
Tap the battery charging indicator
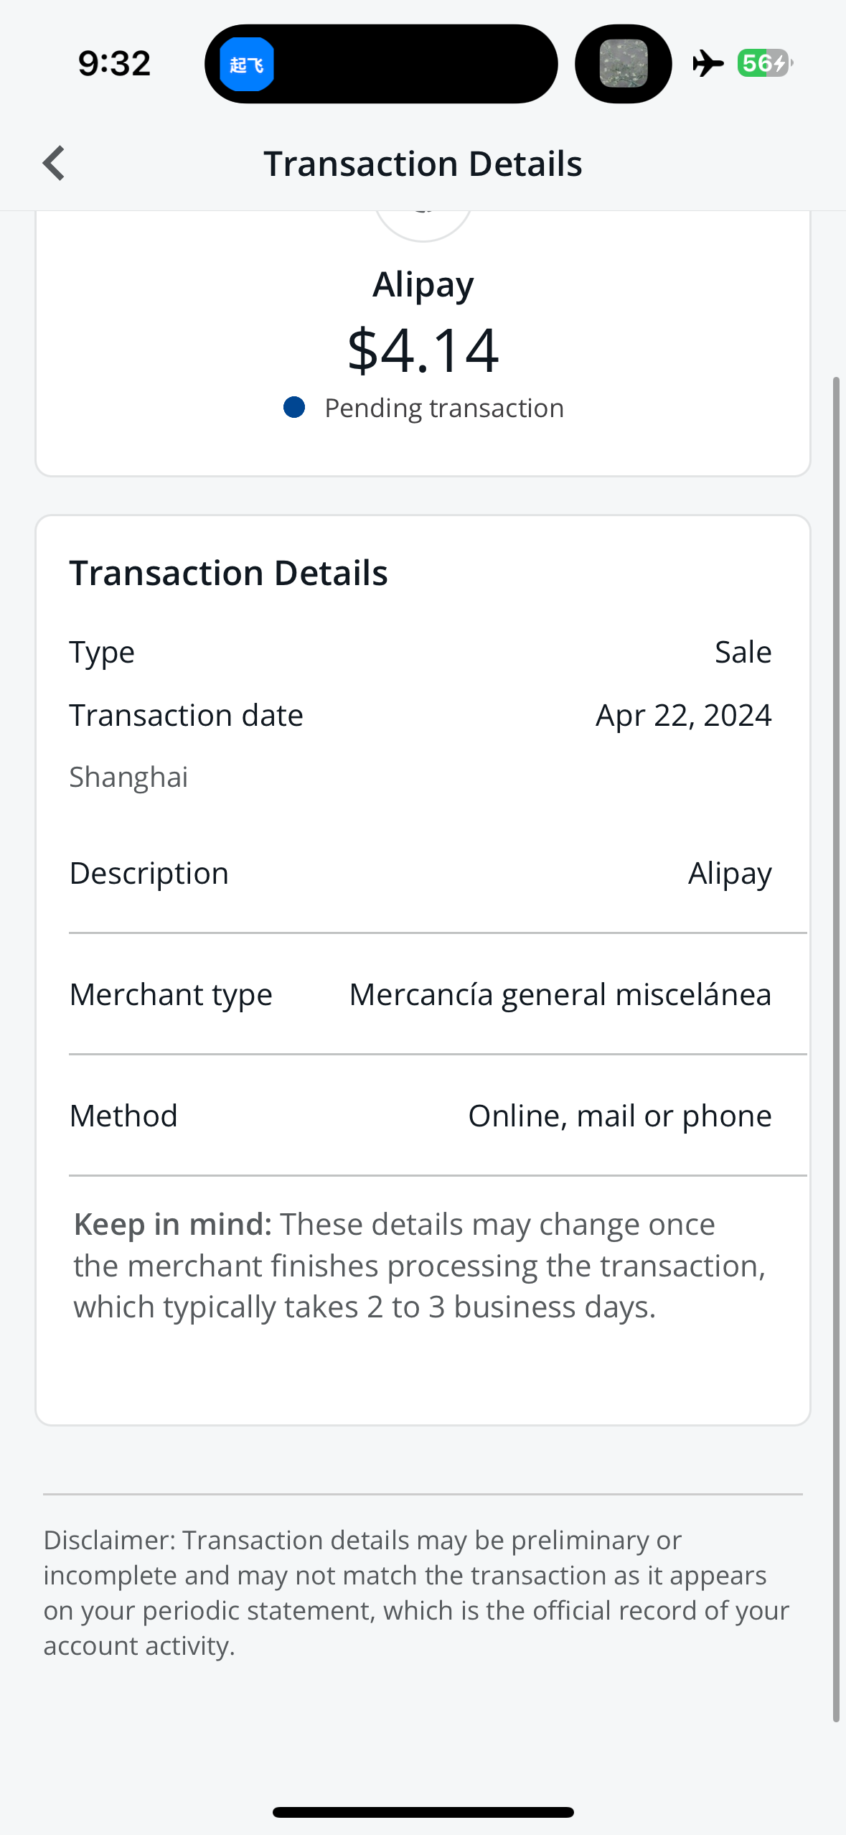coord(764,63)
